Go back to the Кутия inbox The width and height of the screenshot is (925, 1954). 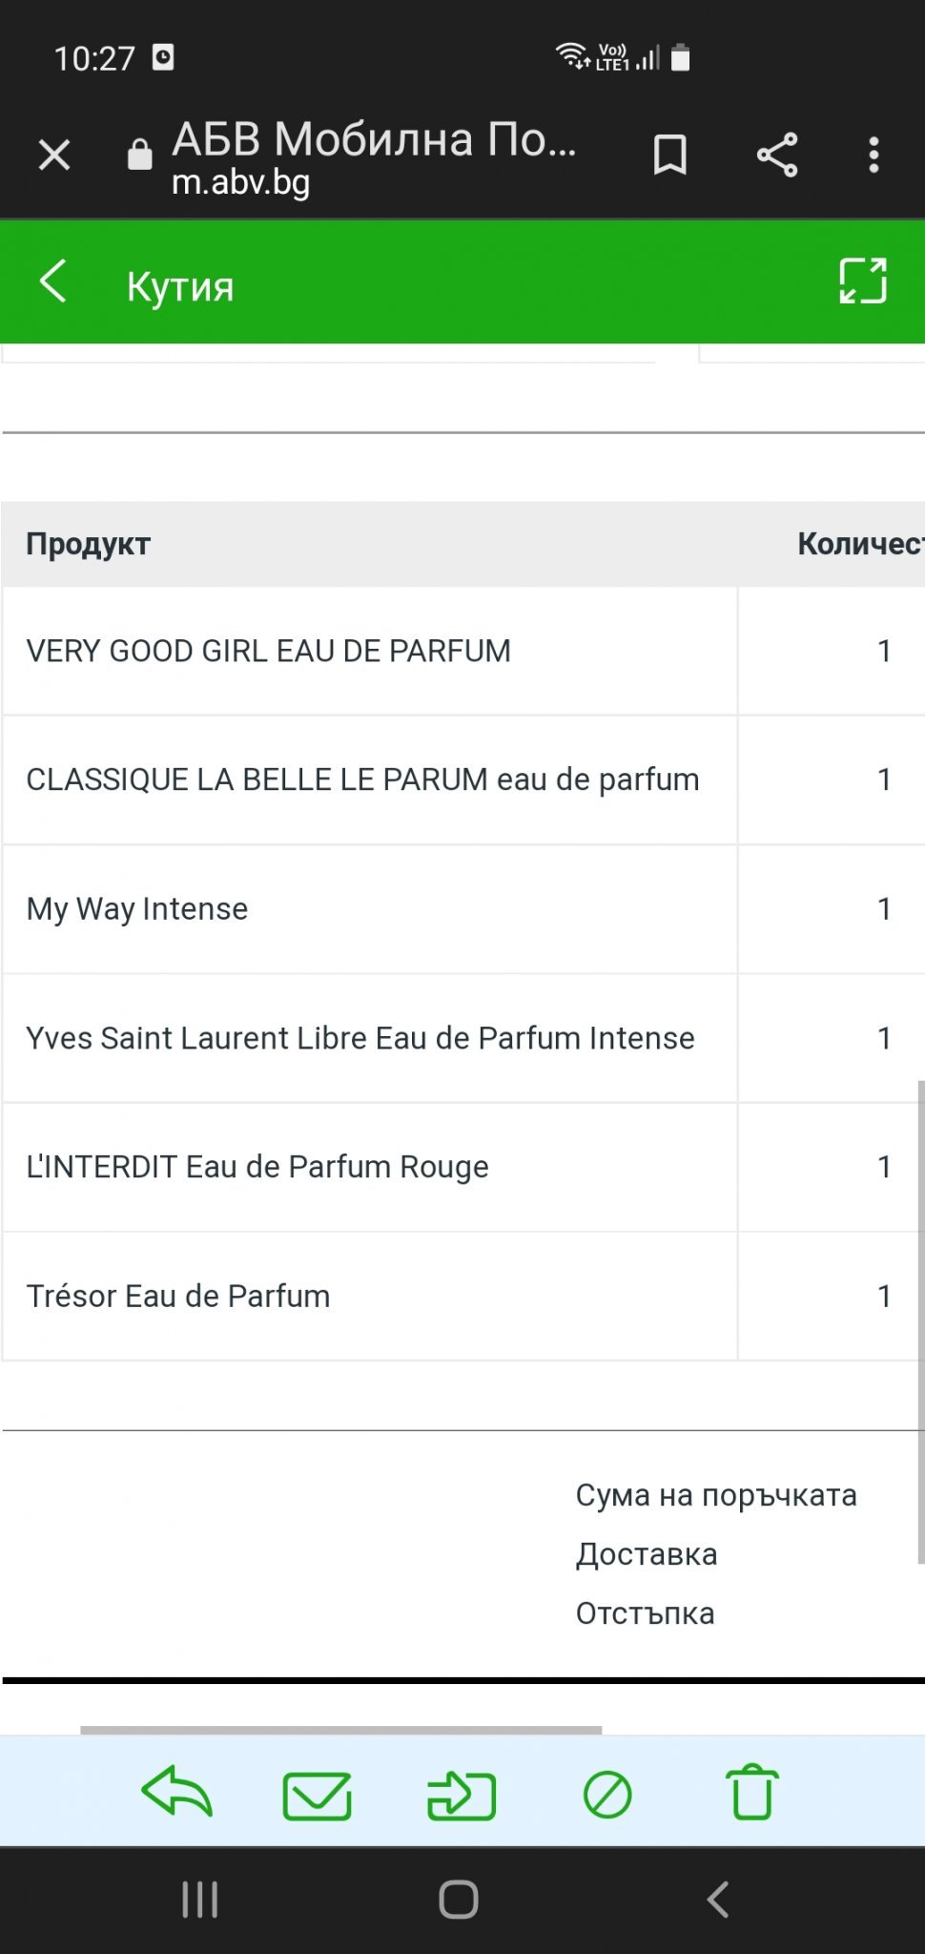(x=54, y=282)
